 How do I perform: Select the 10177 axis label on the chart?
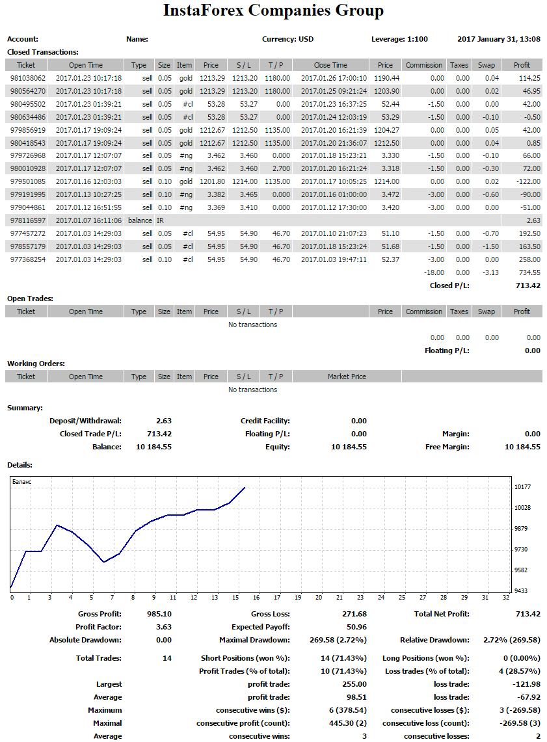pos(522,487)
